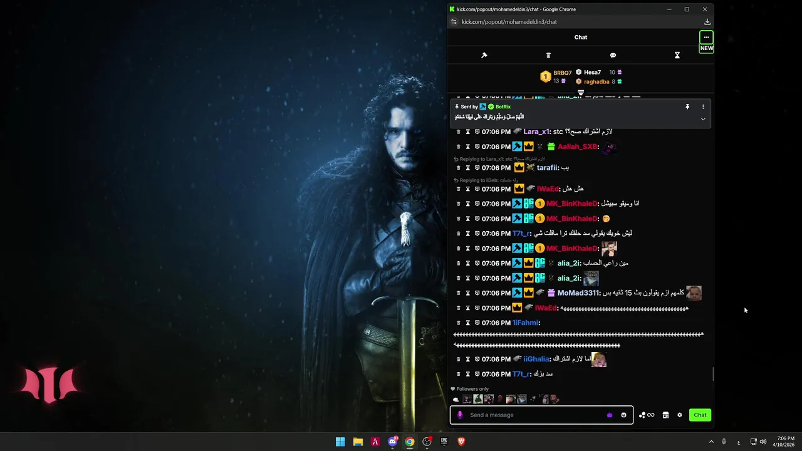The image size is (802, 451).
Task: Click the purple microphone icon in message box
Action: pos(460,415)
